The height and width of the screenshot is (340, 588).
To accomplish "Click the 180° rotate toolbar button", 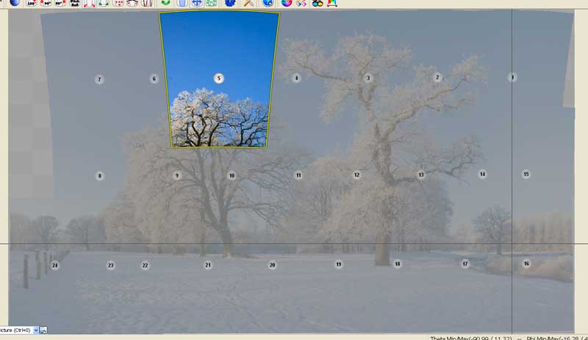I will click(x=32, y=3).
